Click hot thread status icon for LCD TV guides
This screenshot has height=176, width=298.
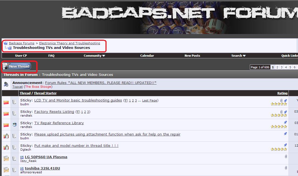(x=6, y=102)
